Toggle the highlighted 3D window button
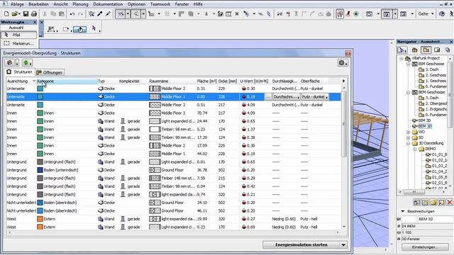 pyautogui.click(x=387, y=14)
